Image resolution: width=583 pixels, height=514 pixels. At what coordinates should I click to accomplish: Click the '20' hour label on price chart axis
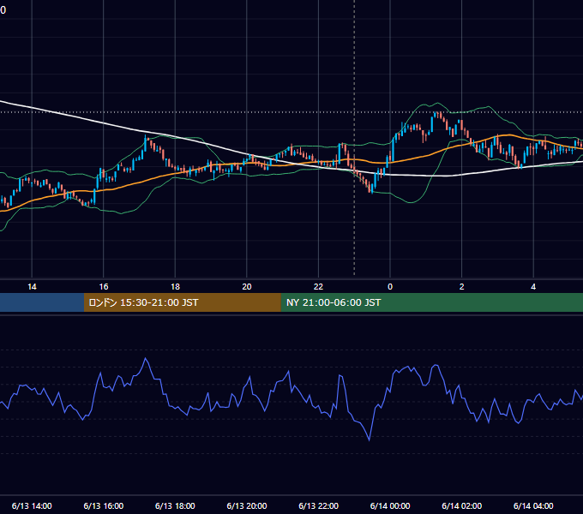pos(247,287)
